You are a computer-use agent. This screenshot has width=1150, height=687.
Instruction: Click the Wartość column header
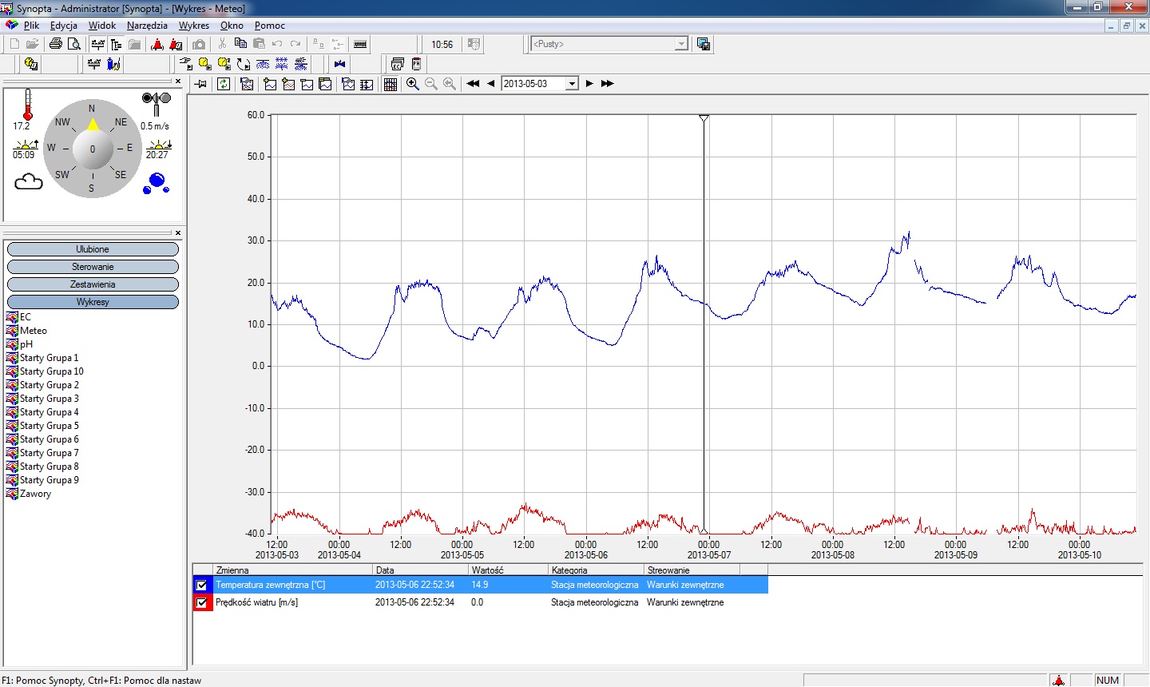[x=509, y=570]
